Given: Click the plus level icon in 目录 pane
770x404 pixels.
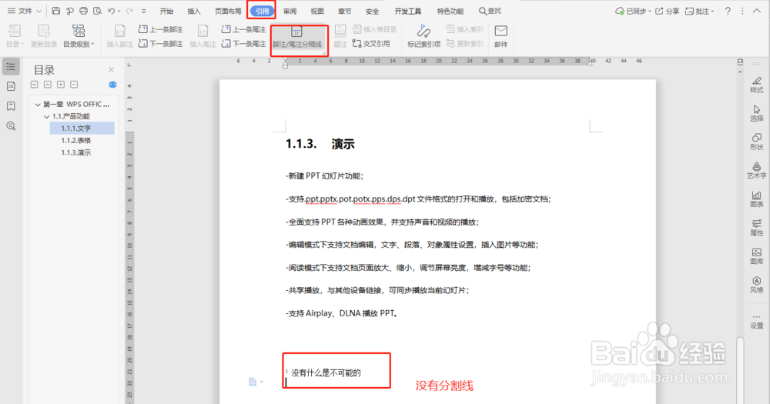Looking at the screenshot, I should point(61,85).
